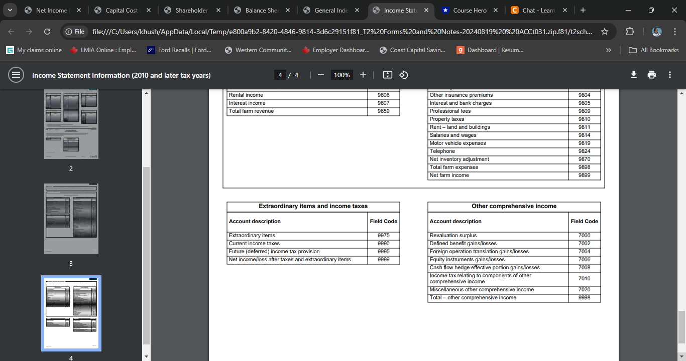Image resolution: width=686 pixels, height=361 pixels.
Task: Open the All Bookmarks folder
Action: (654, 50)
